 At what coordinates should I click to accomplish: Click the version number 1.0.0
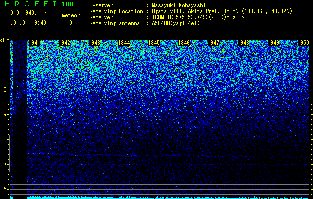tap(67, 4)
